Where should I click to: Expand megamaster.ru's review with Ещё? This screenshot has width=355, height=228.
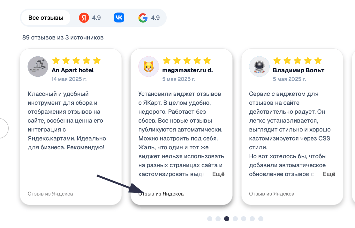pos(218,174)
